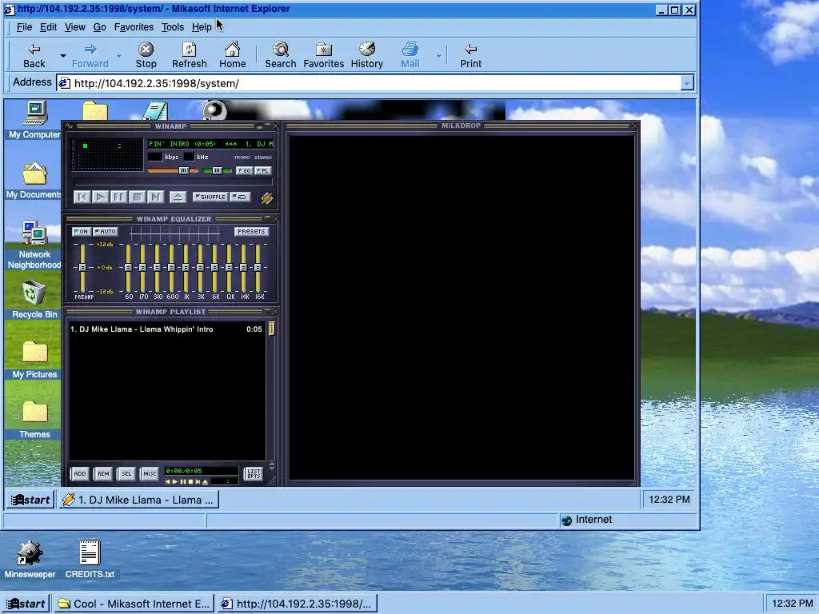Click the 60 Hz equalizer band slider

pos(129,267)
